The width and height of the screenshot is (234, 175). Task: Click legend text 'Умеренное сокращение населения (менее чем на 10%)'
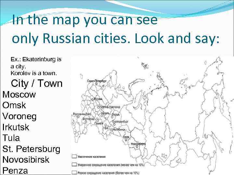[x=111, y=165]
